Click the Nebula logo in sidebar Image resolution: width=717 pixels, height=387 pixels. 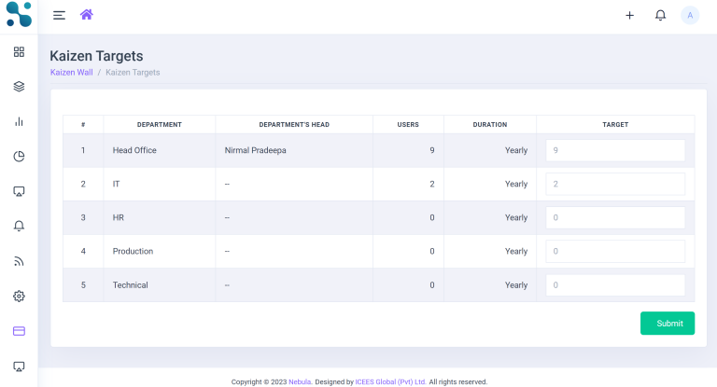[19, 15]
